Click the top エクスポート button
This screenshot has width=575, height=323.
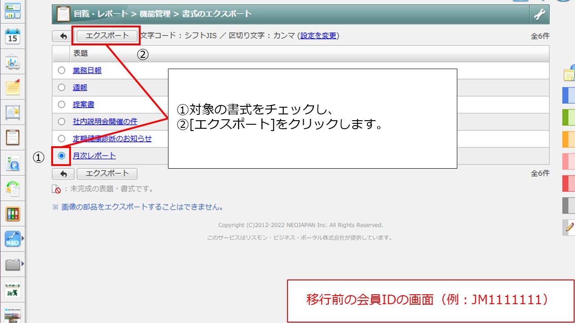click(107, 36)
